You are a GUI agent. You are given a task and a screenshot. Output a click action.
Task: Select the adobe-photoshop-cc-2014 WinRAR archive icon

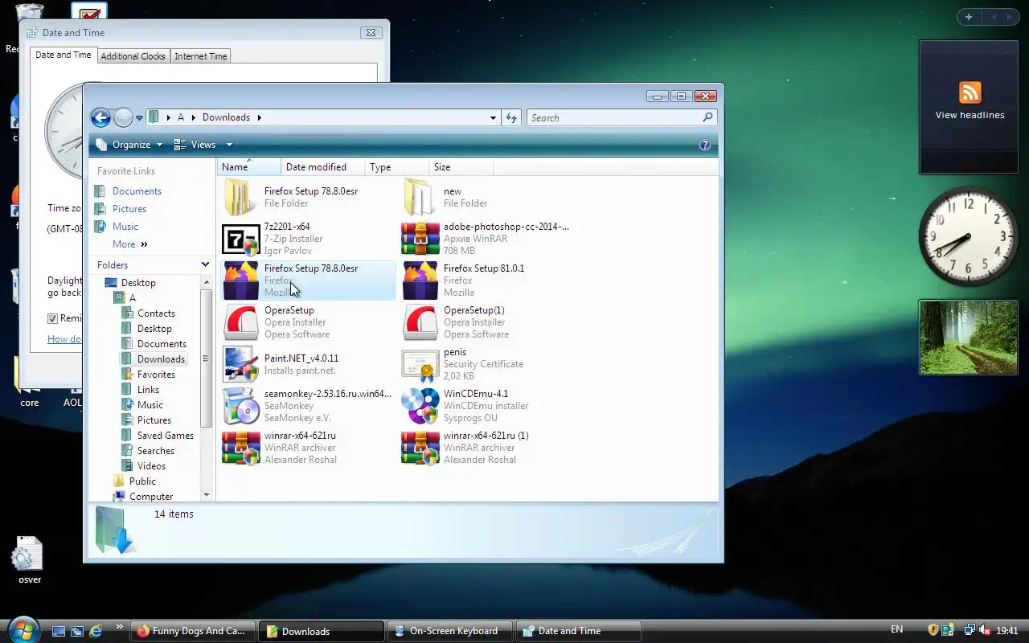pos(420,239)
